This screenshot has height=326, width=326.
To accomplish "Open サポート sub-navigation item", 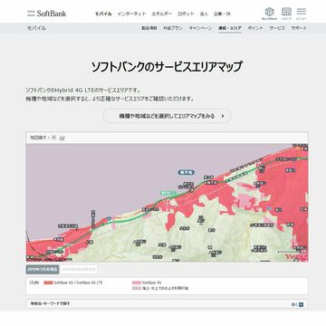I will pos(299,28).
